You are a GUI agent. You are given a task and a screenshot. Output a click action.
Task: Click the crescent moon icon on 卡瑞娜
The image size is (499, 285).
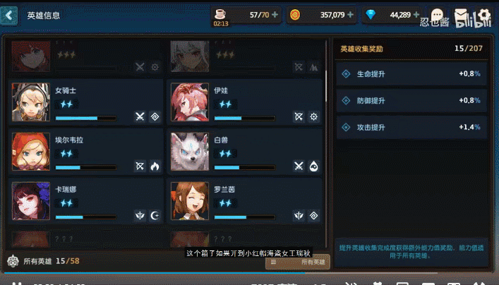click(155, 216)
